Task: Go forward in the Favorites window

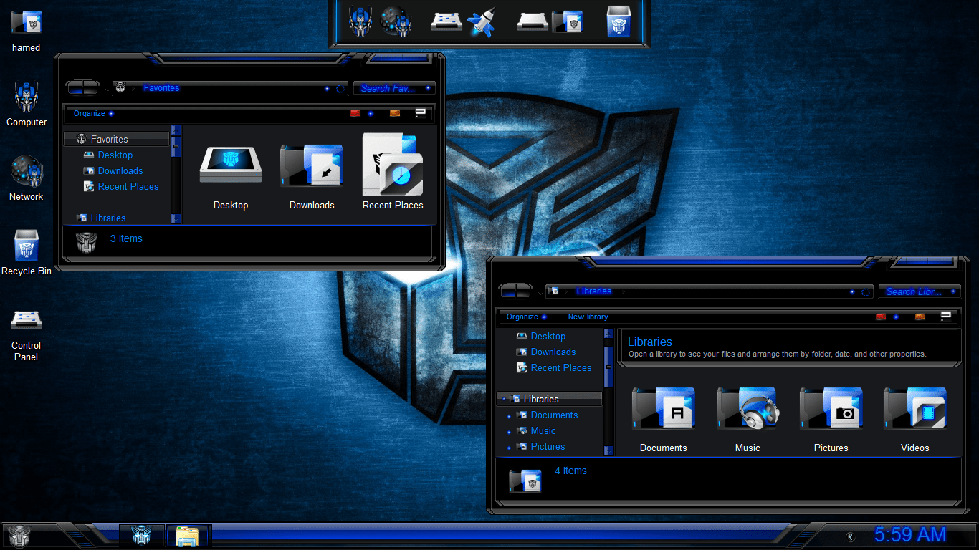Action: (91, 88)
